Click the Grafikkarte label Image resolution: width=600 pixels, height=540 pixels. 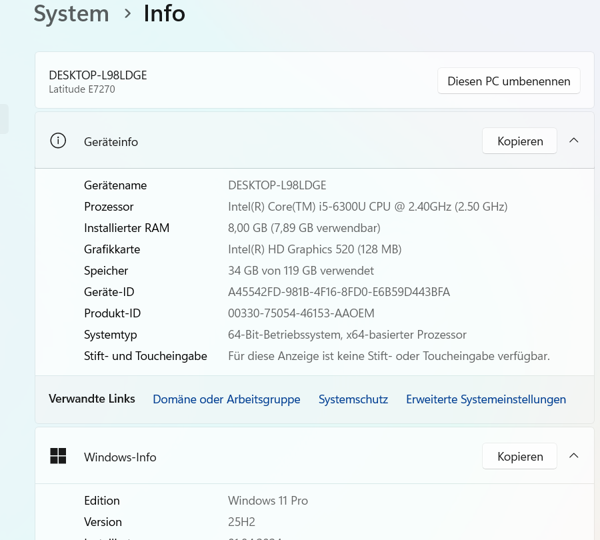pos(112,249)
